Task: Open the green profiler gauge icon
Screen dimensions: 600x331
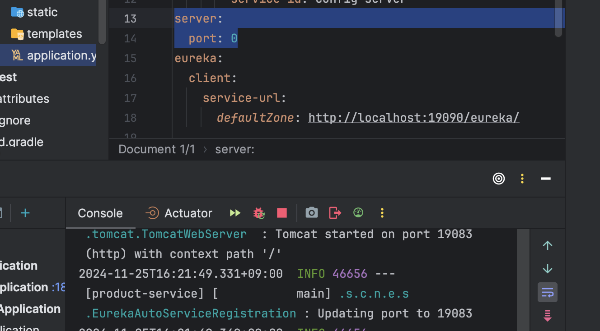Action: pos(358,212)
